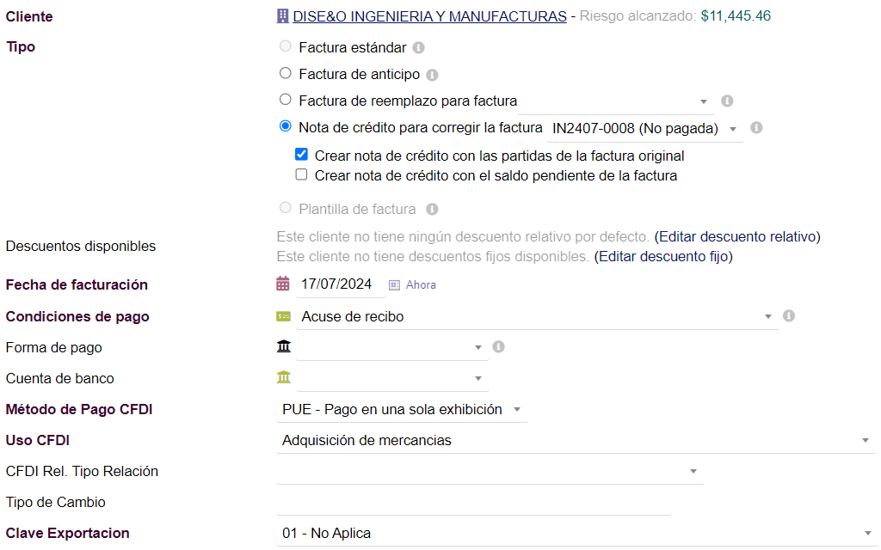Image resolution: width=881 pixels, height=550 pixels.
Task: Select Factura de reemplazo para factura option
Action: [x=286, y=100]
